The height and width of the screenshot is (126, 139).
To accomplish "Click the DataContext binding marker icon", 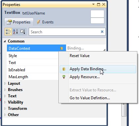I will [x=62, y=48].
